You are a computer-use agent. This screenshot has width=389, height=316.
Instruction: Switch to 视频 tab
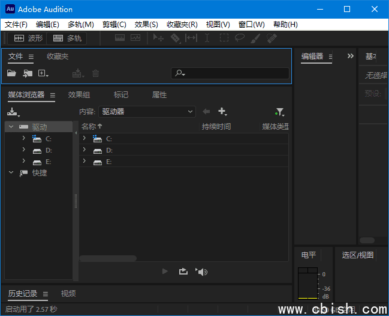(68, 294)
